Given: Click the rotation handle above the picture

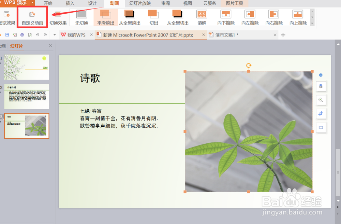Looking at the screenshot, I should pos(249,65).
